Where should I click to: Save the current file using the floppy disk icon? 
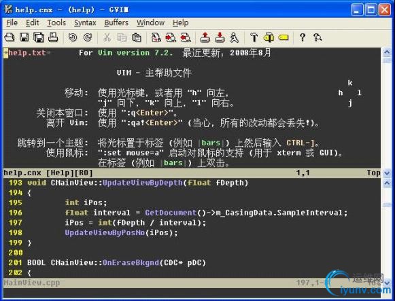(x=24, y=37)
